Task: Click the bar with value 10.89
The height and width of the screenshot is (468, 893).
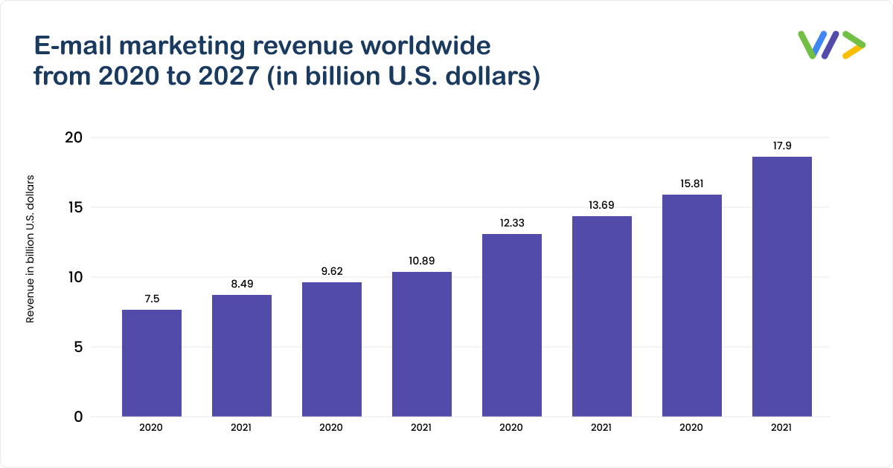Action: coord(422,344)
